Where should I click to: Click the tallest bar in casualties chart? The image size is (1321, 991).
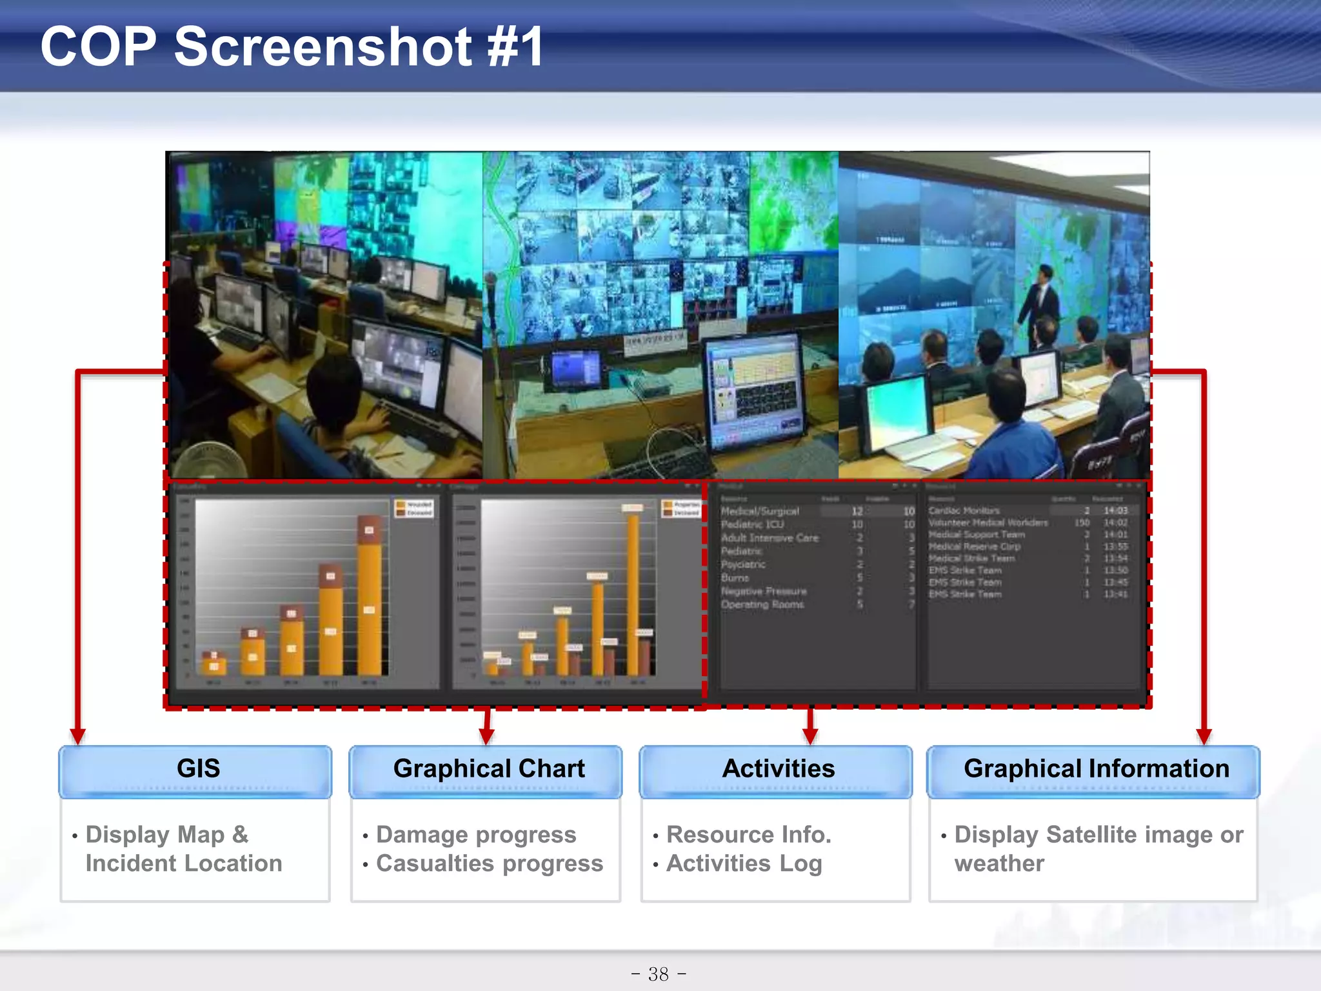pos(369,600)
